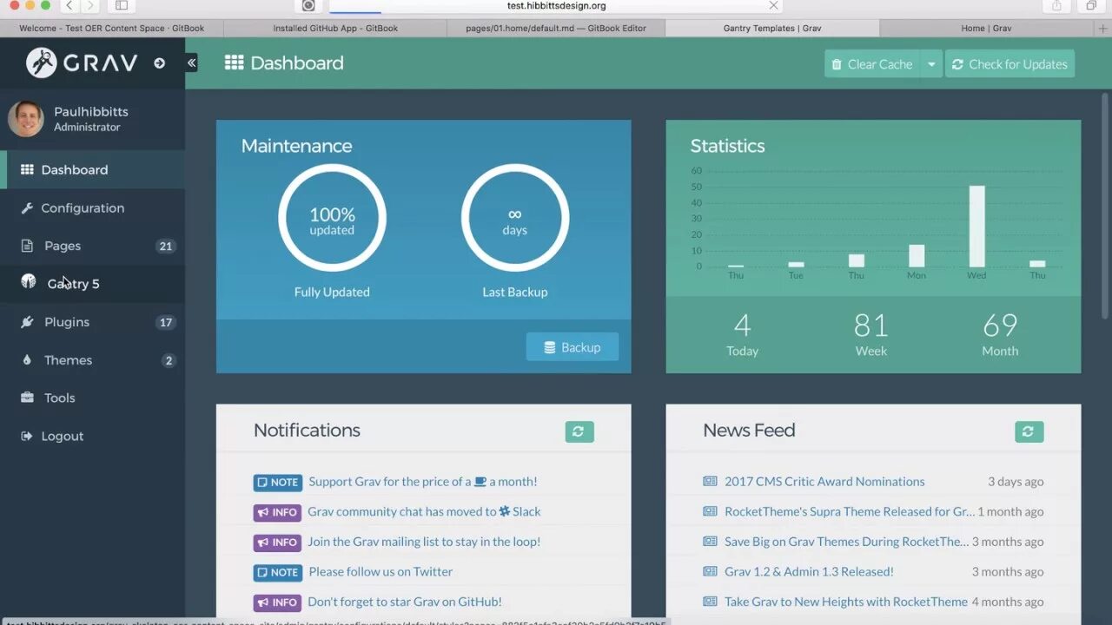This screenshot has height=625, width=1112.
Task: Click the Grav logo in the sidebar
Action: [x=82, y=62]
